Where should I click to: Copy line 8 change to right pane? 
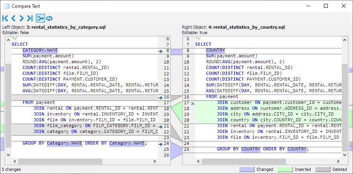coord(161,51)
